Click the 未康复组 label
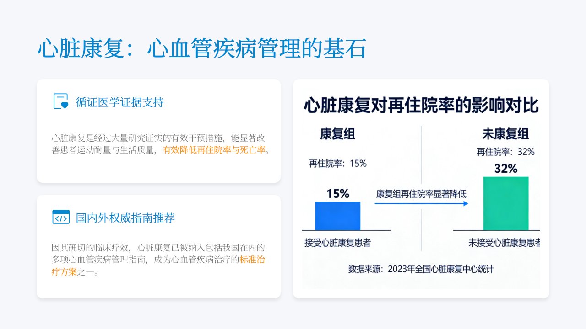 click(x=505, y=134)
